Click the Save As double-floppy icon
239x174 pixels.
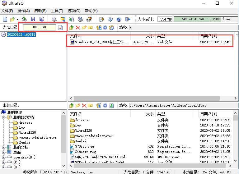tap(42, 19)
